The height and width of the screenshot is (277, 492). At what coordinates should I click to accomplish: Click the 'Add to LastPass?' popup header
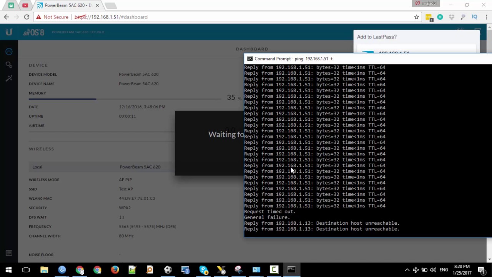[x=377, y=37]
